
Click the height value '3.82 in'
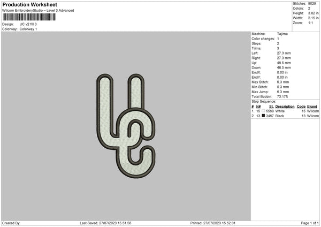tap(313, 13)
